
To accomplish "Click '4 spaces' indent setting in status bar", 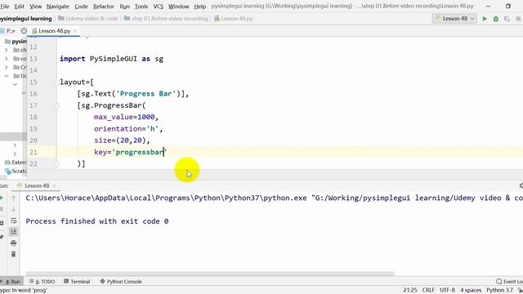I will click(471, 291).
